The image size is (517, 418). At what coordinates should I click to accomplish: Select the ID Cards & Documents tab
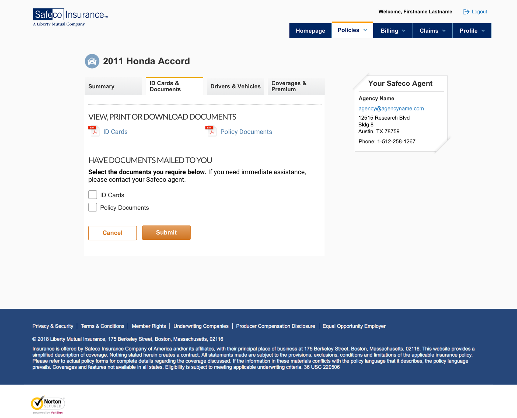coord(174,86)
